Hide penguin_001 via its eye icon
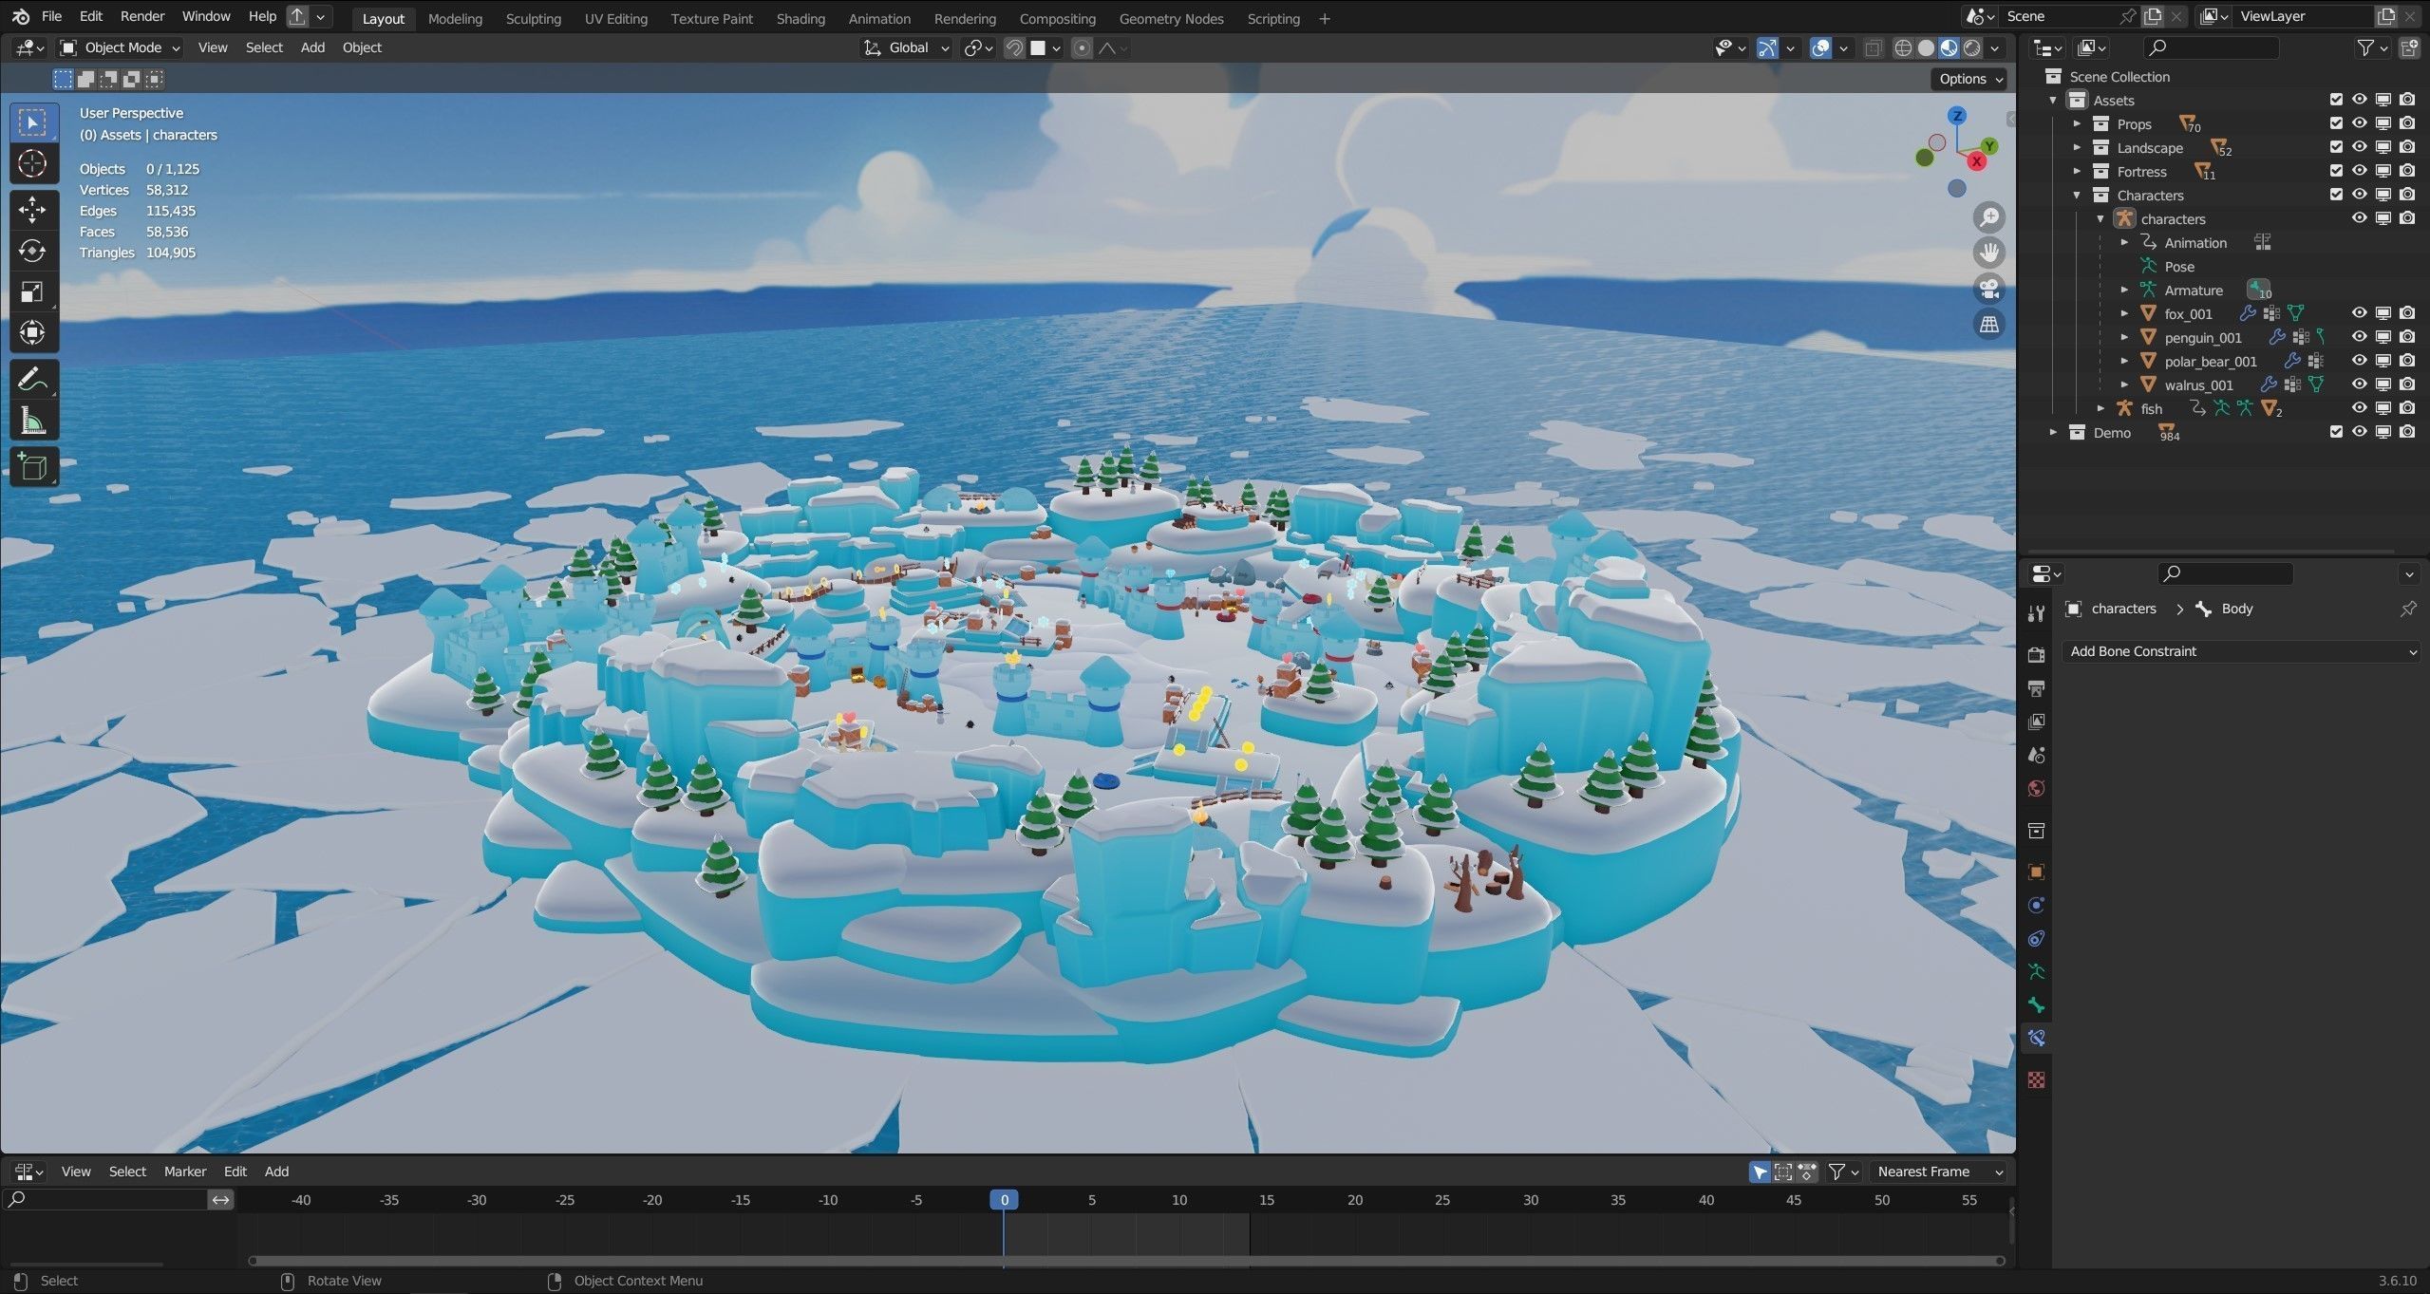 coord(2359,337)
